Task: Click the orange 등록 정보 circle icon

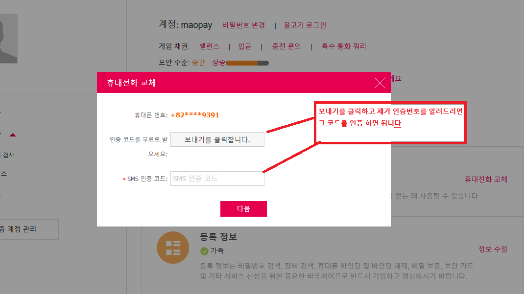Action: click(x=172, y=248)
